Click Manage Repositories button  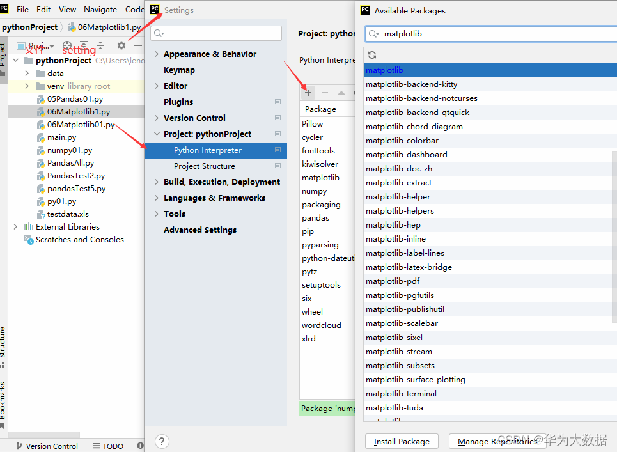(497, 441)
